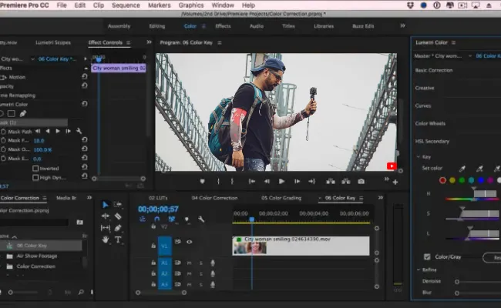Go to Out point in Program monitor
The image size is (501, 308).
(x=312, y=181)
